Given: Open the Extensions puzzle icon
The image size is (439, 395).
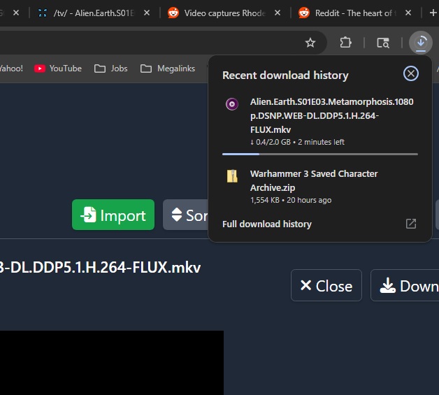Looking at the screenshot, I should pyautogui.click(x=345, y=43).
